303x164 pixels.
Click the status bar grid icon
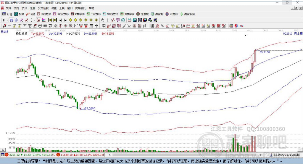pos(2,155)
